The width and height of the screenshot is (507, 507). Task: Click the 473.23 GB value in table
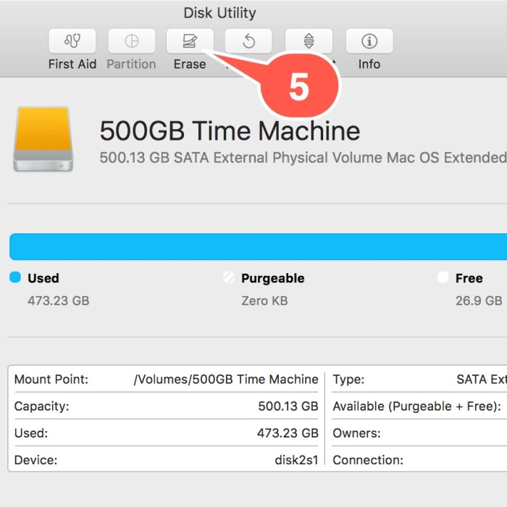[x=288, y=433]
